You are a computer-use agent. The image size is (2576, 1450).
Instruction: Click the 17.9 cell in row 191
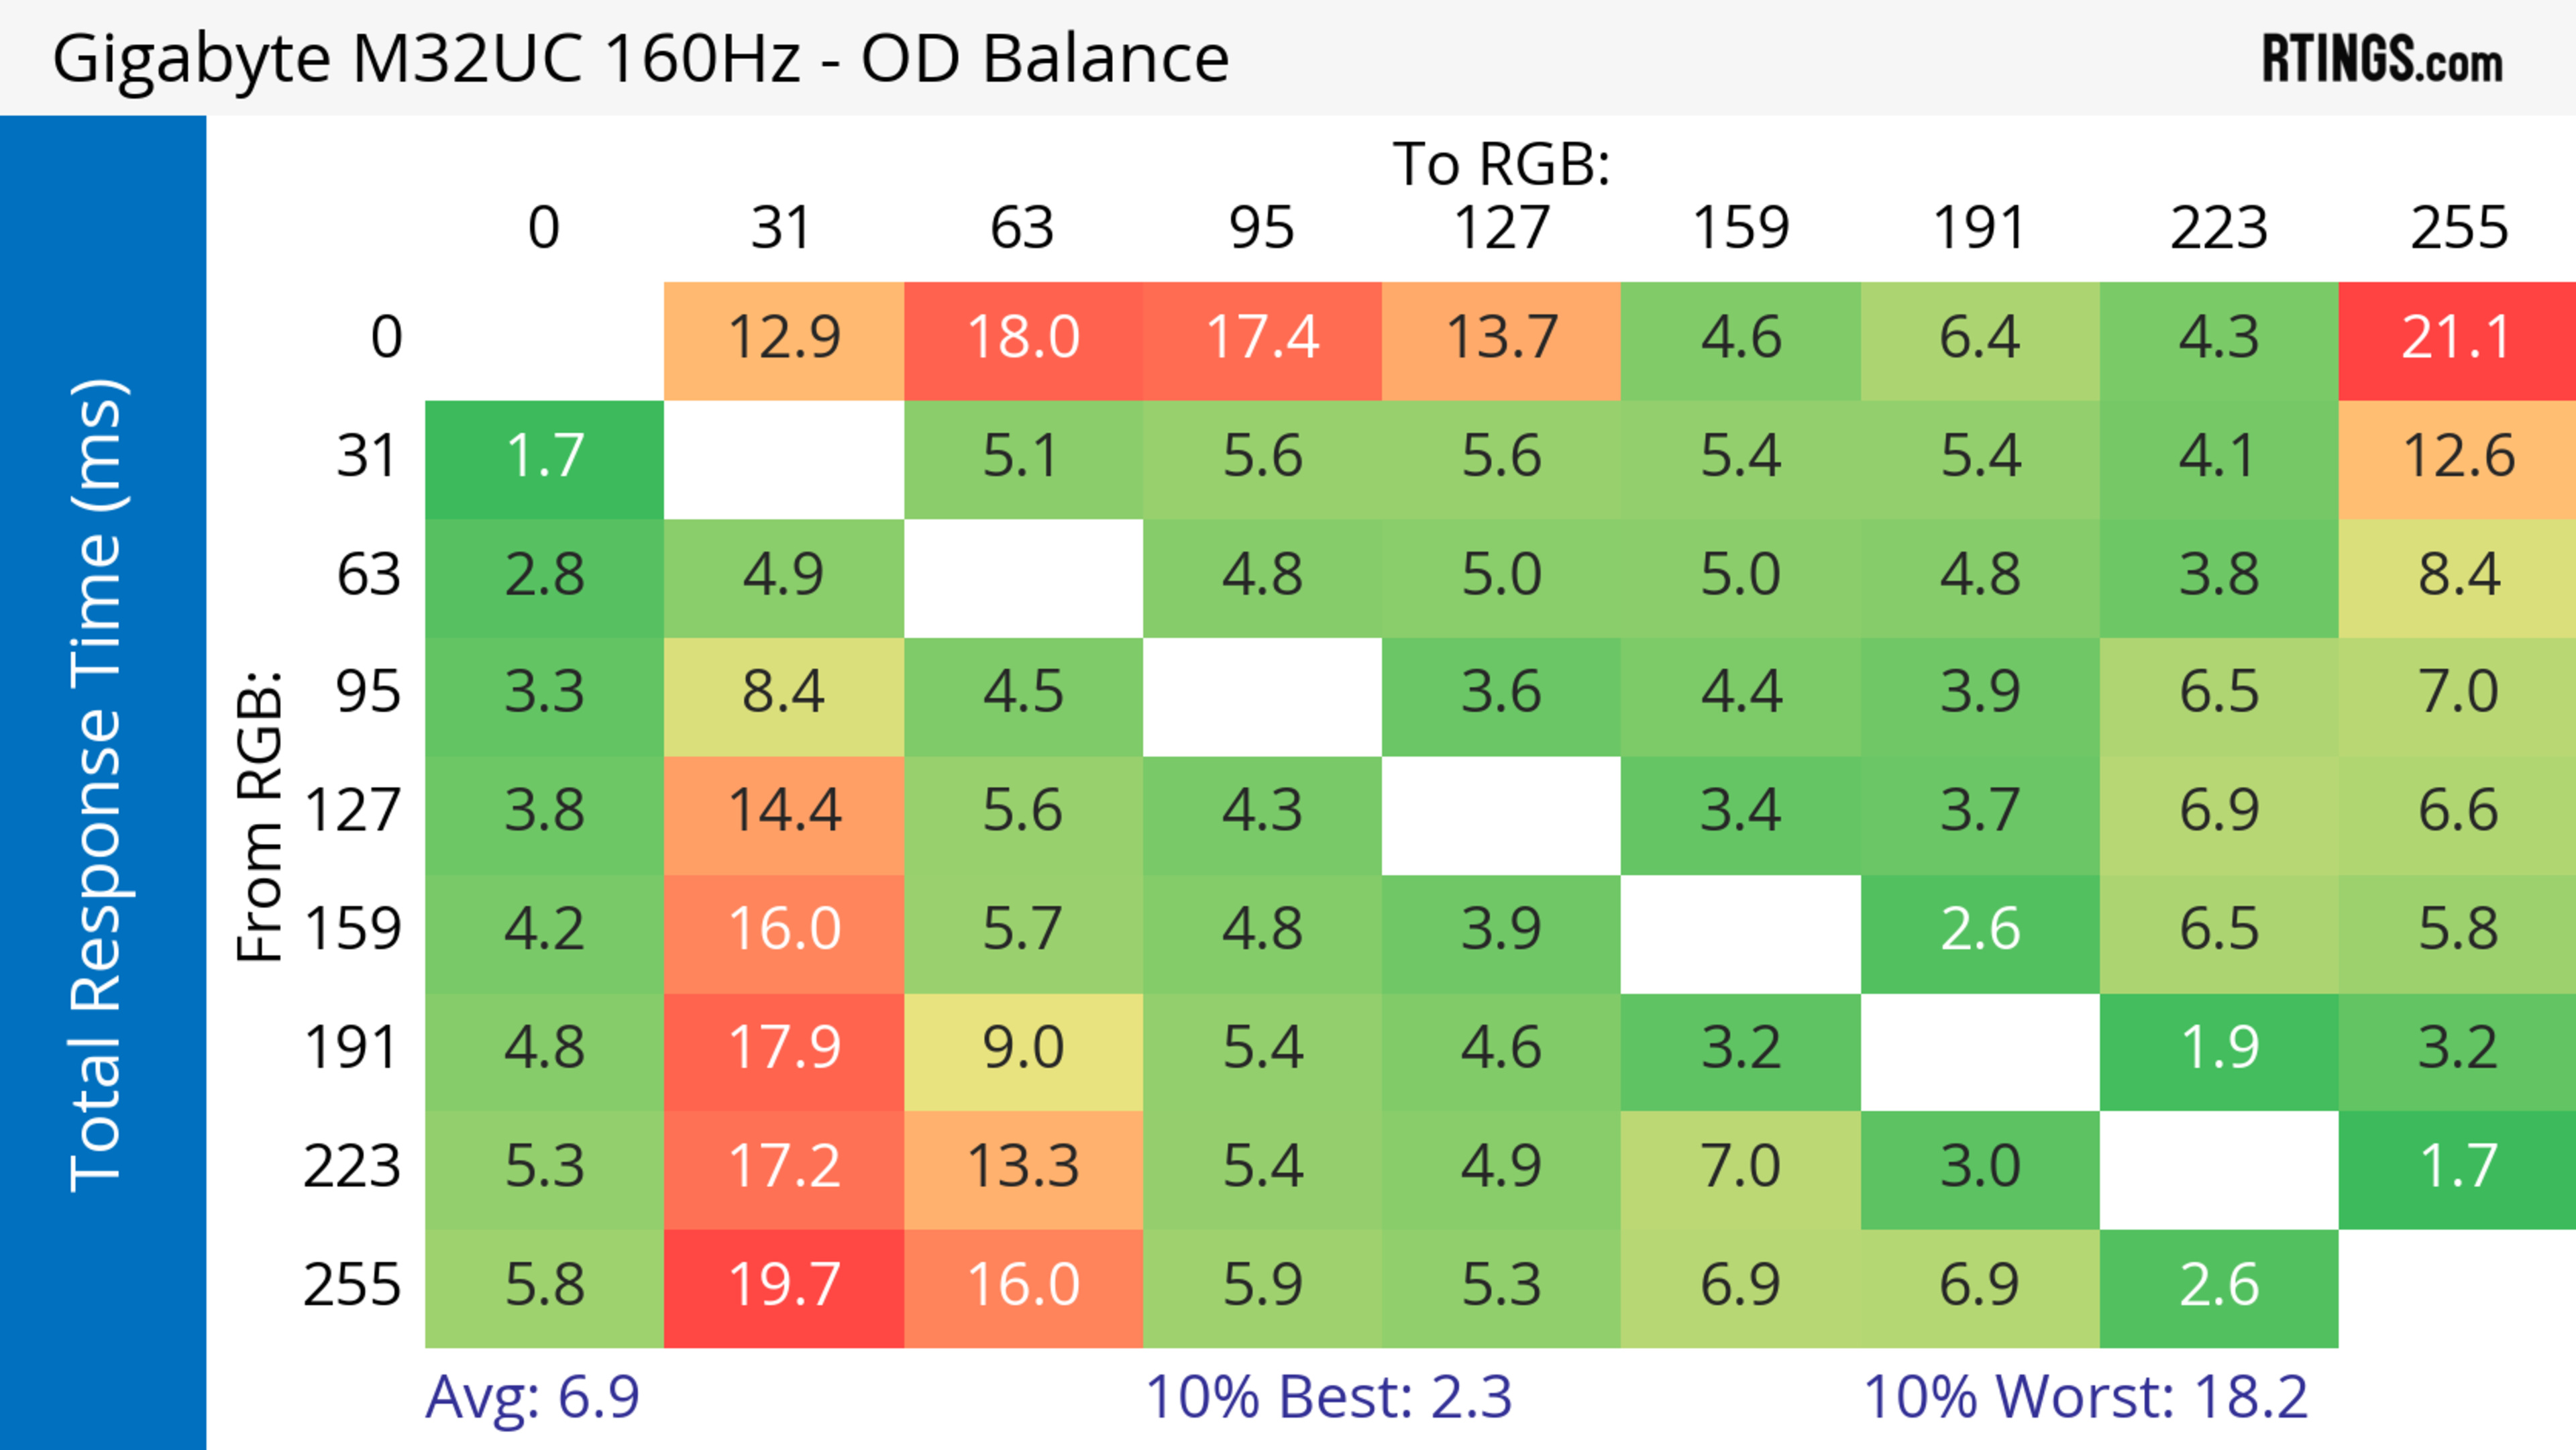(784, 1052)
